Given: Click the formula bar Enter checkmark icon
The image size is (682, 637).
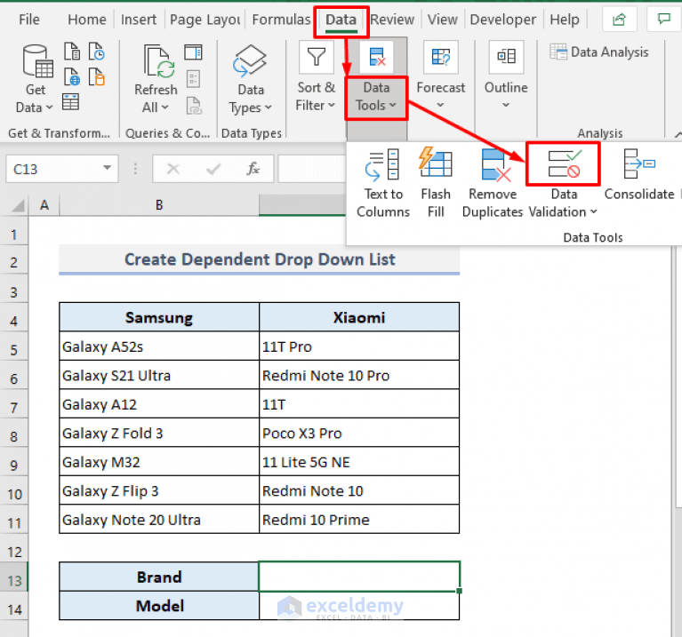Looking at the screenshot, I should 213,169.
